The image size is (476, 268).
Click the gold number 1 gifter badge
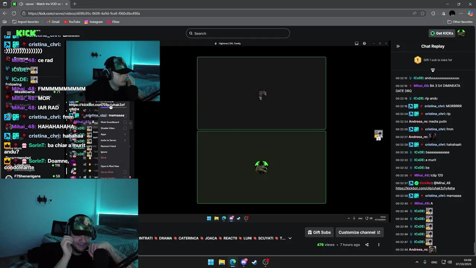418,60
